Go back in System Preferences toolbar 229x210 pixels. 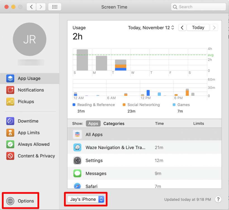pyautogui.click(x=31, y=7)
